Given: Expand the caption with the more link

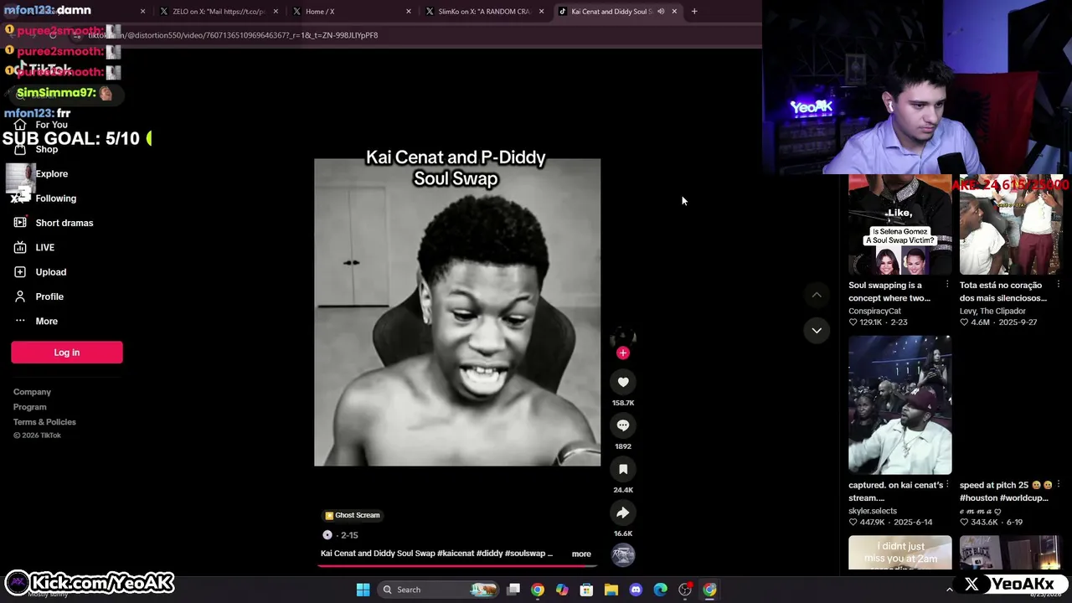Looking at the screenshot, I should pos(581,554).
